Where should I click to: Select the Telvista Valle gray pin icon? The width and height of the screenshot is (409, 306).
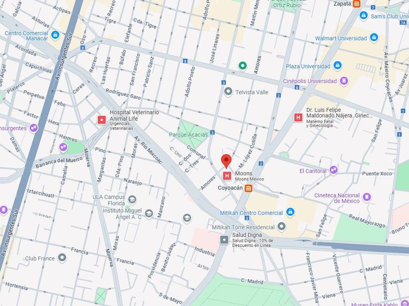[228, 92]
